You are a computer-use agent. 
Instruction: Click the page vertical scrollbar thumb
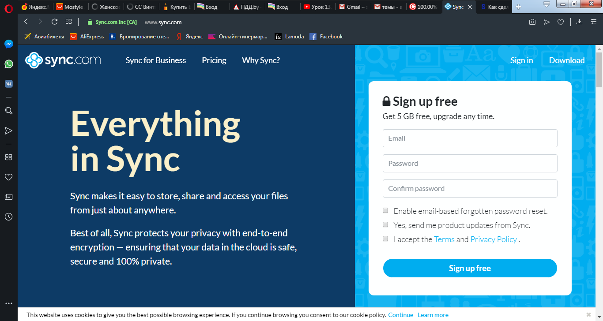click(x=599, y=71)
